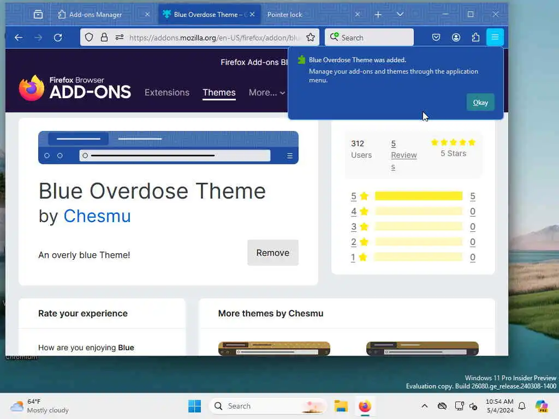
Task: Open Extensions section
Action: (x=167, y=93)
